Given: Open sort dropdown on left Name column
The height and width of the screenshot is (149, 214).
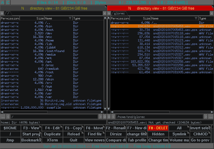Looking at the screenshot, I should click(x=70, y=18).
